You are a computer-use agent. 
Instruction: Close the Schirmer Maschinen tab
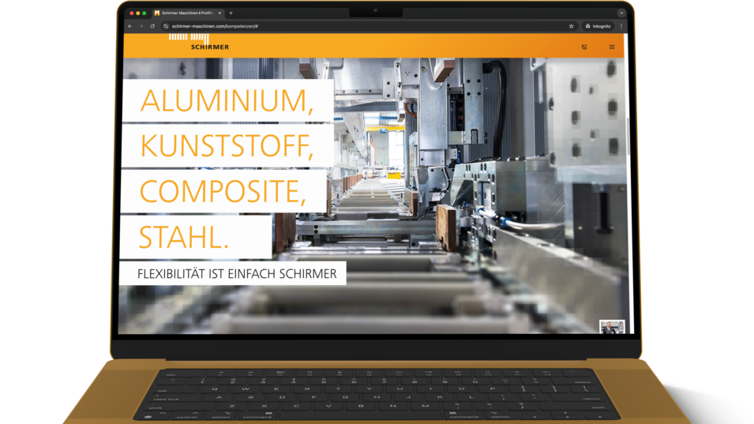click(x=219, y=13)
